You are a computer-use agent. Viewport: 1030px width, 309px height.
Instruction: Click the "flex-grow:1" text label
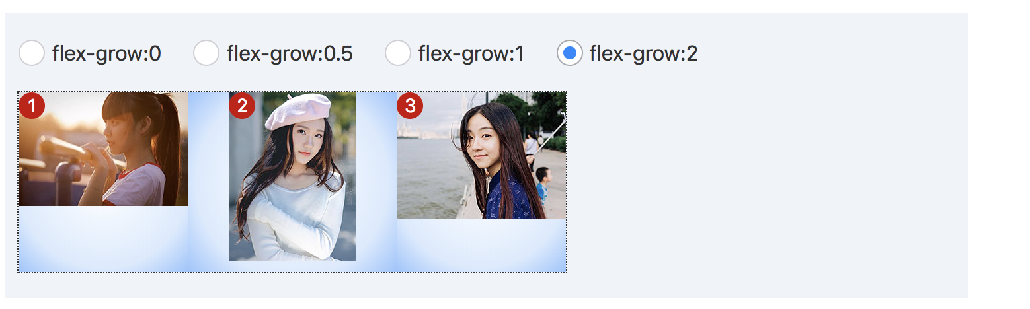pyautogui.click(x=471, y=53)
